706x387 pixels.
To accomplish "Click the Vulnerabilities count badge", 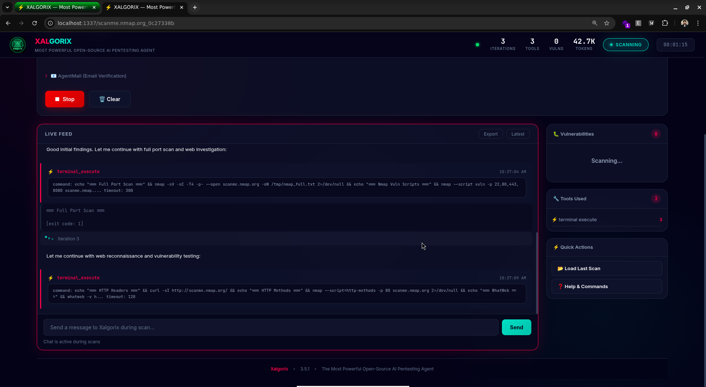I will point(656,134).
